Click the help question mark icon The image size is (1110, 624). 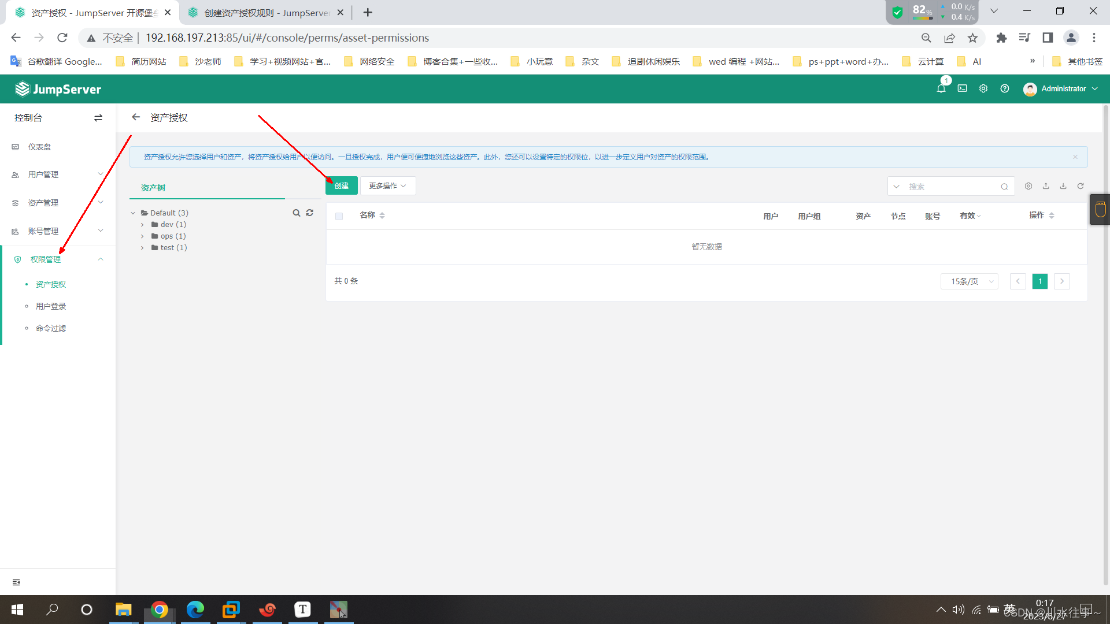(1005, 89)
